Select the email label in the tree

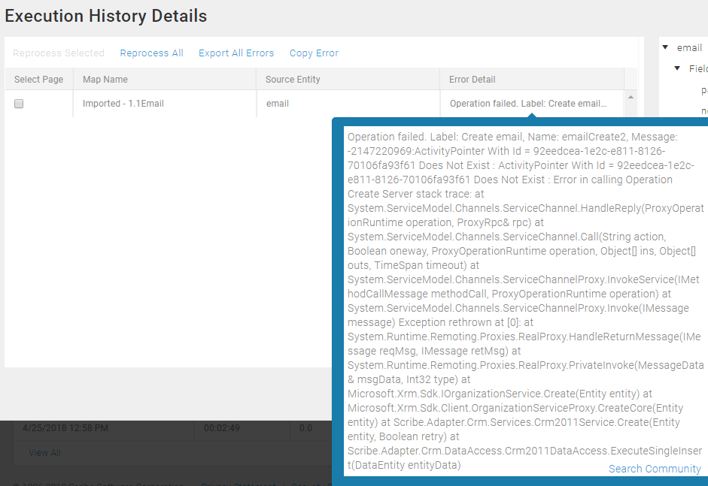tap(689, 48)
